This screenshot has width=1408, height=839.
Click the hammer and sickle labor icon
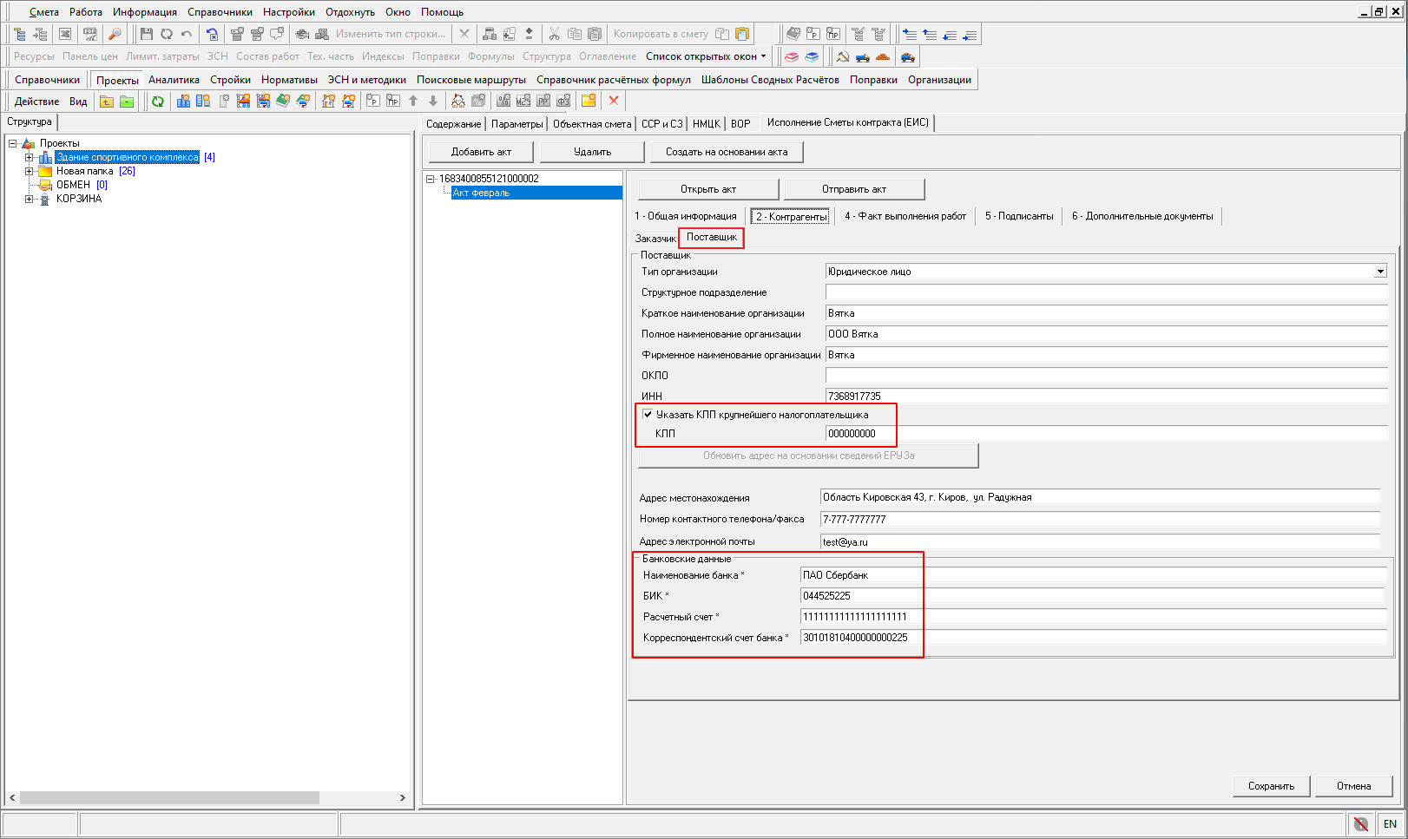tap(842, 57)
